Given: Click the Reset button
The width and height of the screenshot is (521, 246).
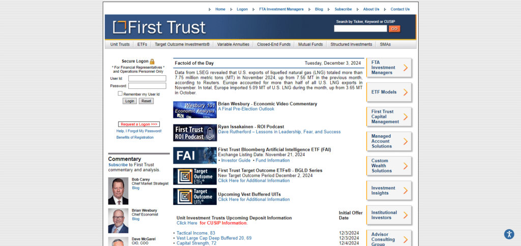Looking at the screenshot, I should click(x=146, y=101).
